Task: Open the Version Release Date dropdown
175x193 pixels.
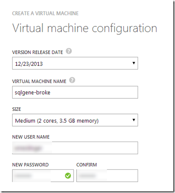Action: point(75,63)
